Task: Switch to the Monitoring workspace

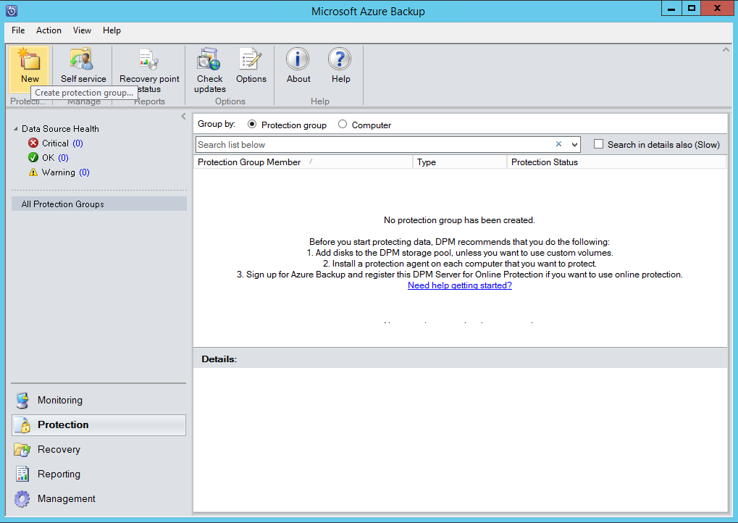Action: point(59,400)
